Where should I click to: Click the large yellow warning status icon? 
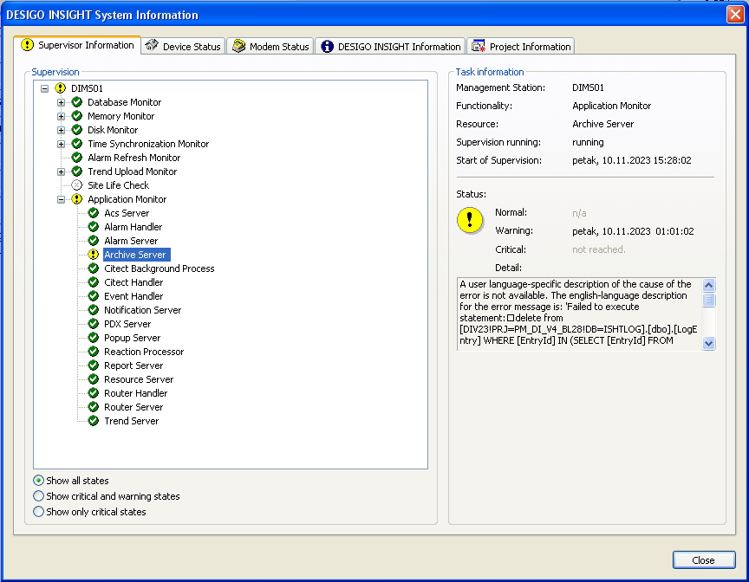470,221
